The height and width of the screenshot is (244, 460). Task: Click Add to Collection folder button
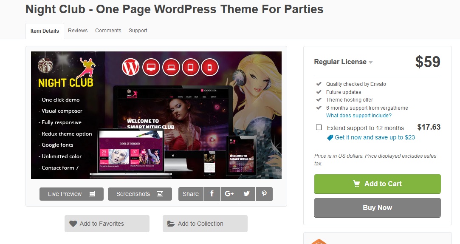pyautogui.click(x=205, y=224)
